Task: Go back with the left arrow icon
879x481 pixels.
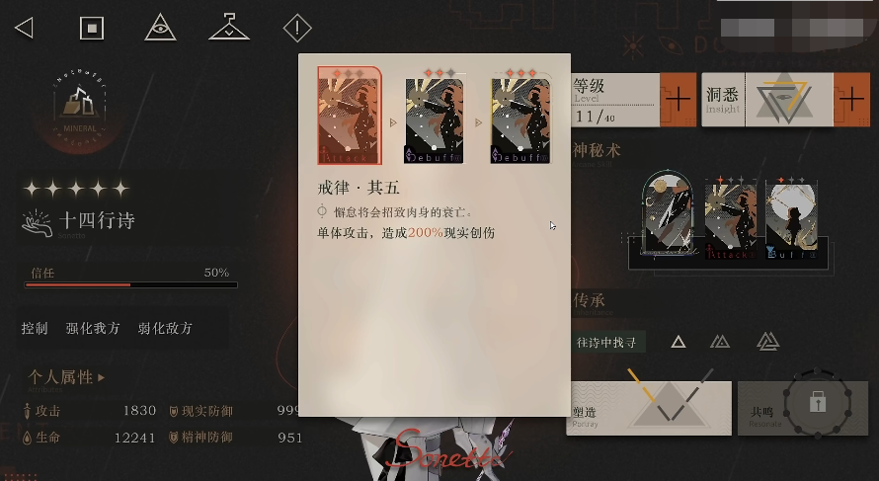Action: [24, 28]
